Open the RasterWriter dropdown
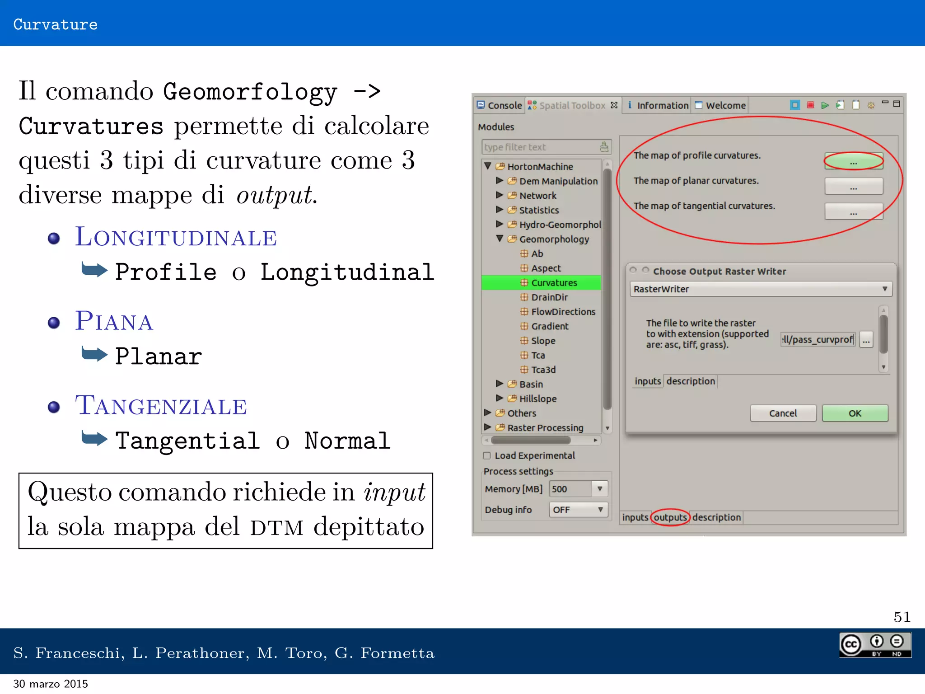This screenshot has height=694, width=925. (761, 289)
